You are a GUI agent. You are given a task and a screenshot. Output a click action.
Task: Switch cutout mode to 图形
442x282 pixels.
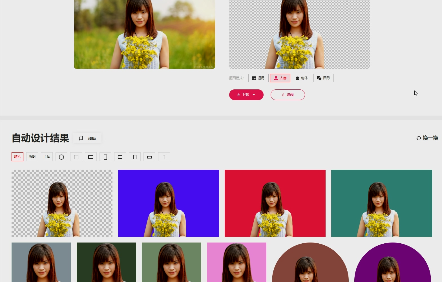click(x=324, y=78)
